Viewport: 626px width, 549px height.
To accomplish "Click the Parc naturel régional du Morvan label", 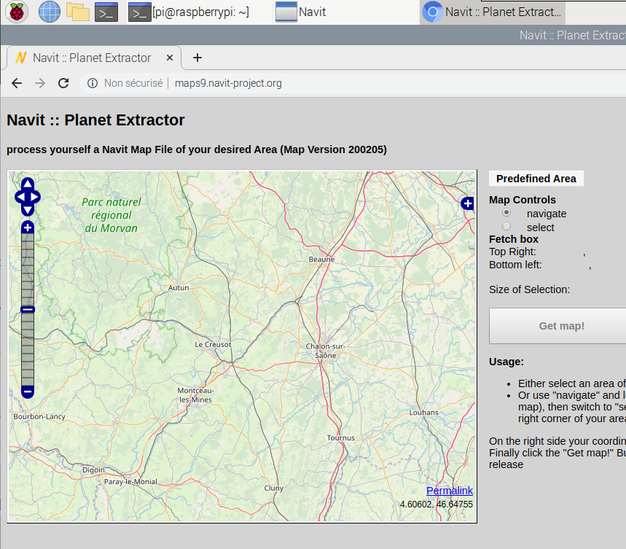I will pos(111,215).
